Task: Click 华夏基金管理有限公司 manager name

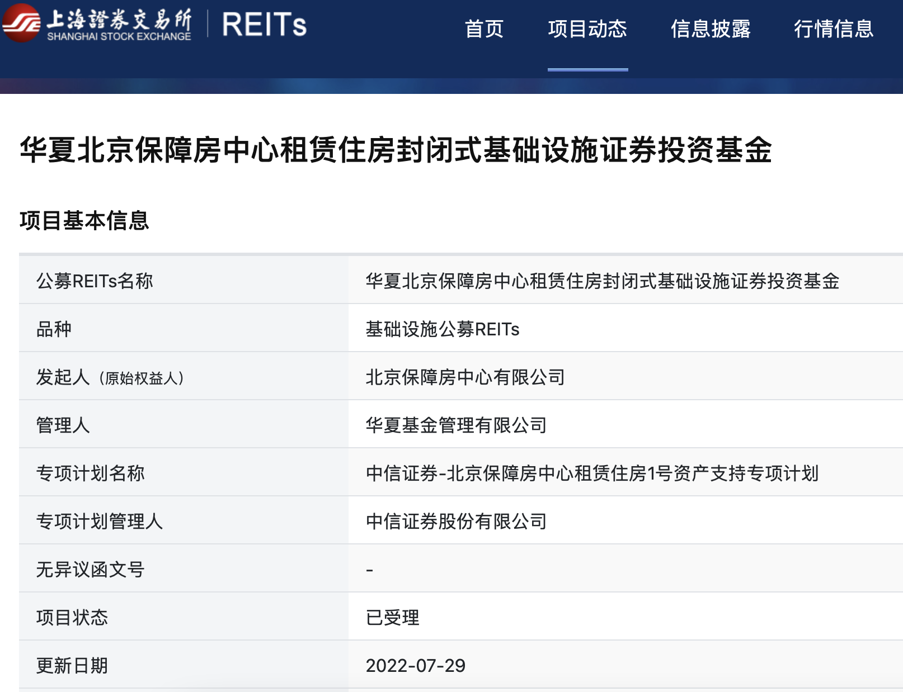Action: click(456, 425)
